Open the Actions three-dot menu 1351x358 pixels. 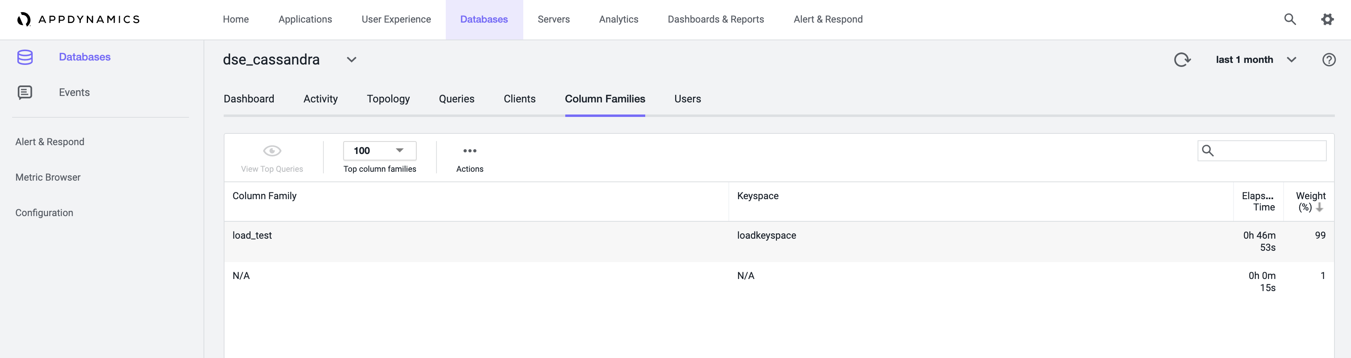pyautogui.click(x=470, y=151)
